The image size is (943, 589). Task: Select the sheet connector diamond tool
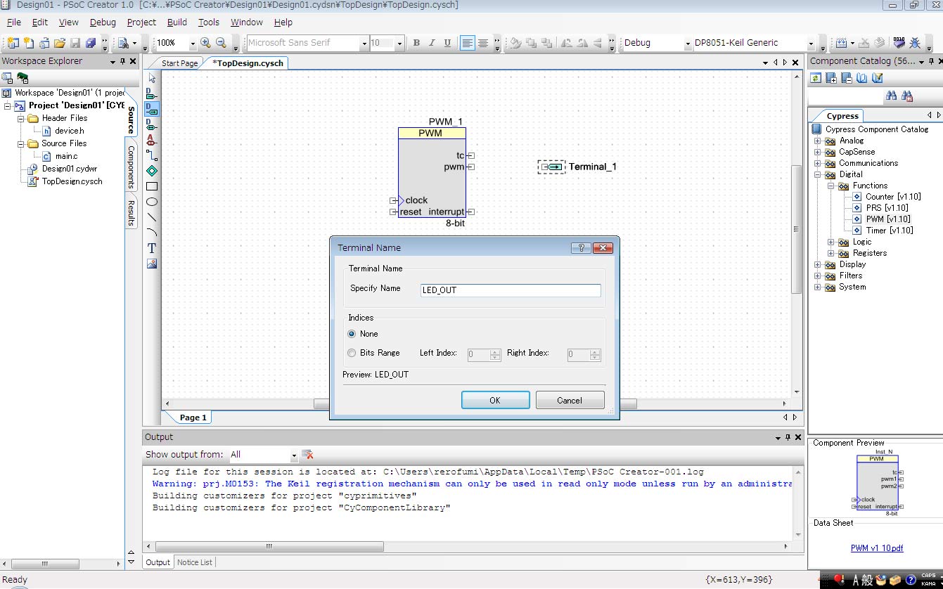(152, 171)
